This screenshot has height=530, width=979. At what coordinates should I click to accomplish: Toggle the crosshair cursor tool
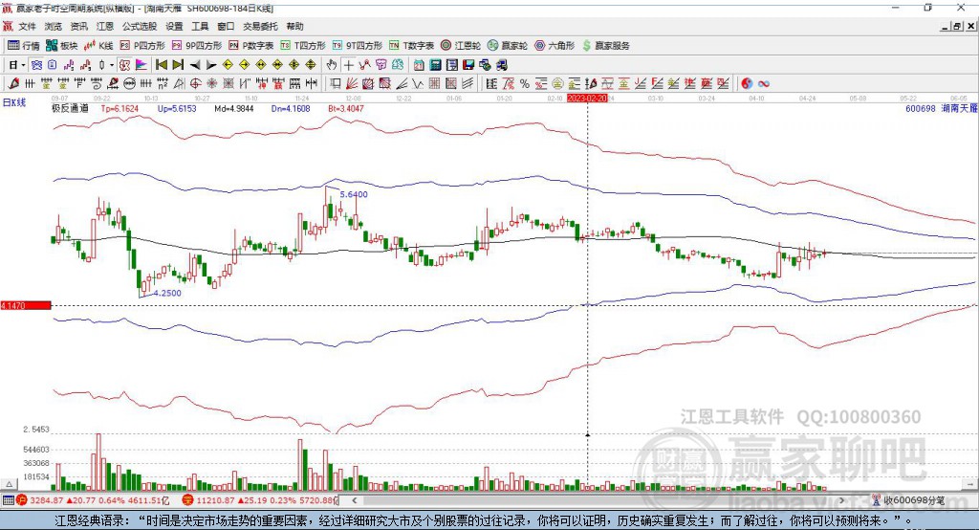pyautogui.click(x=348, y=65)
